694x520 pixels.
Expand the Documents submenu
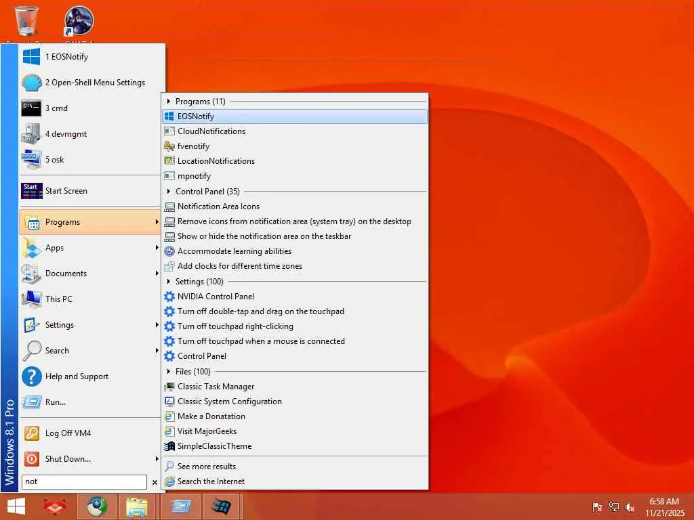157,274
